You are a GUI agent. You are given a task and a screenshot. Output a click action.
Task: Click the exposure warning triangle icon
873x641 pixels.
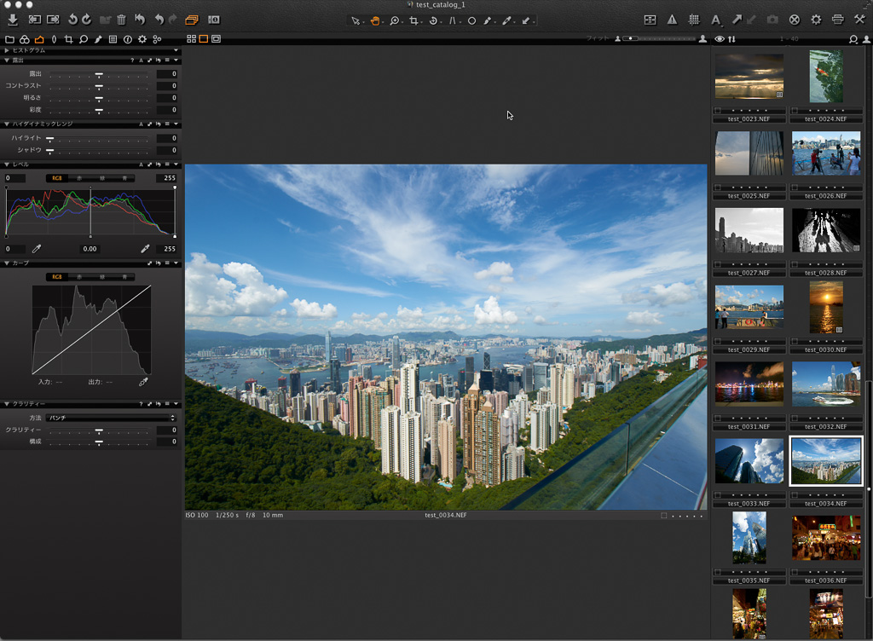pyautogui.click(x=672, y=20)
